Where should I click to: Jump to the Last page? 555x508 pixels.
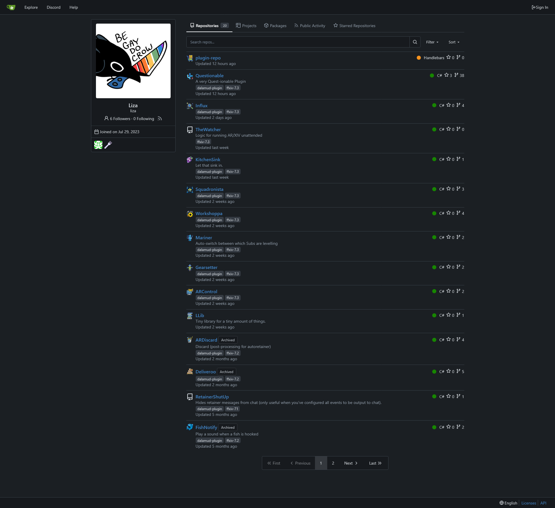(375, 463)
